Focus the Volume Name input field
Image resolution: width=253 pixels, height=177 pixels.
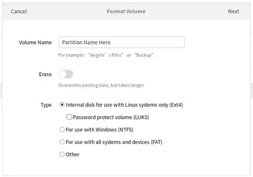pyautogui.click(x=121, y=42)
